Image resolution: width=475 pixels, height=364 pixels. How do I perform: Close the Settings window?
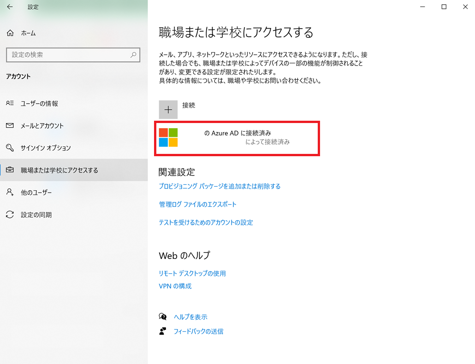465,6
